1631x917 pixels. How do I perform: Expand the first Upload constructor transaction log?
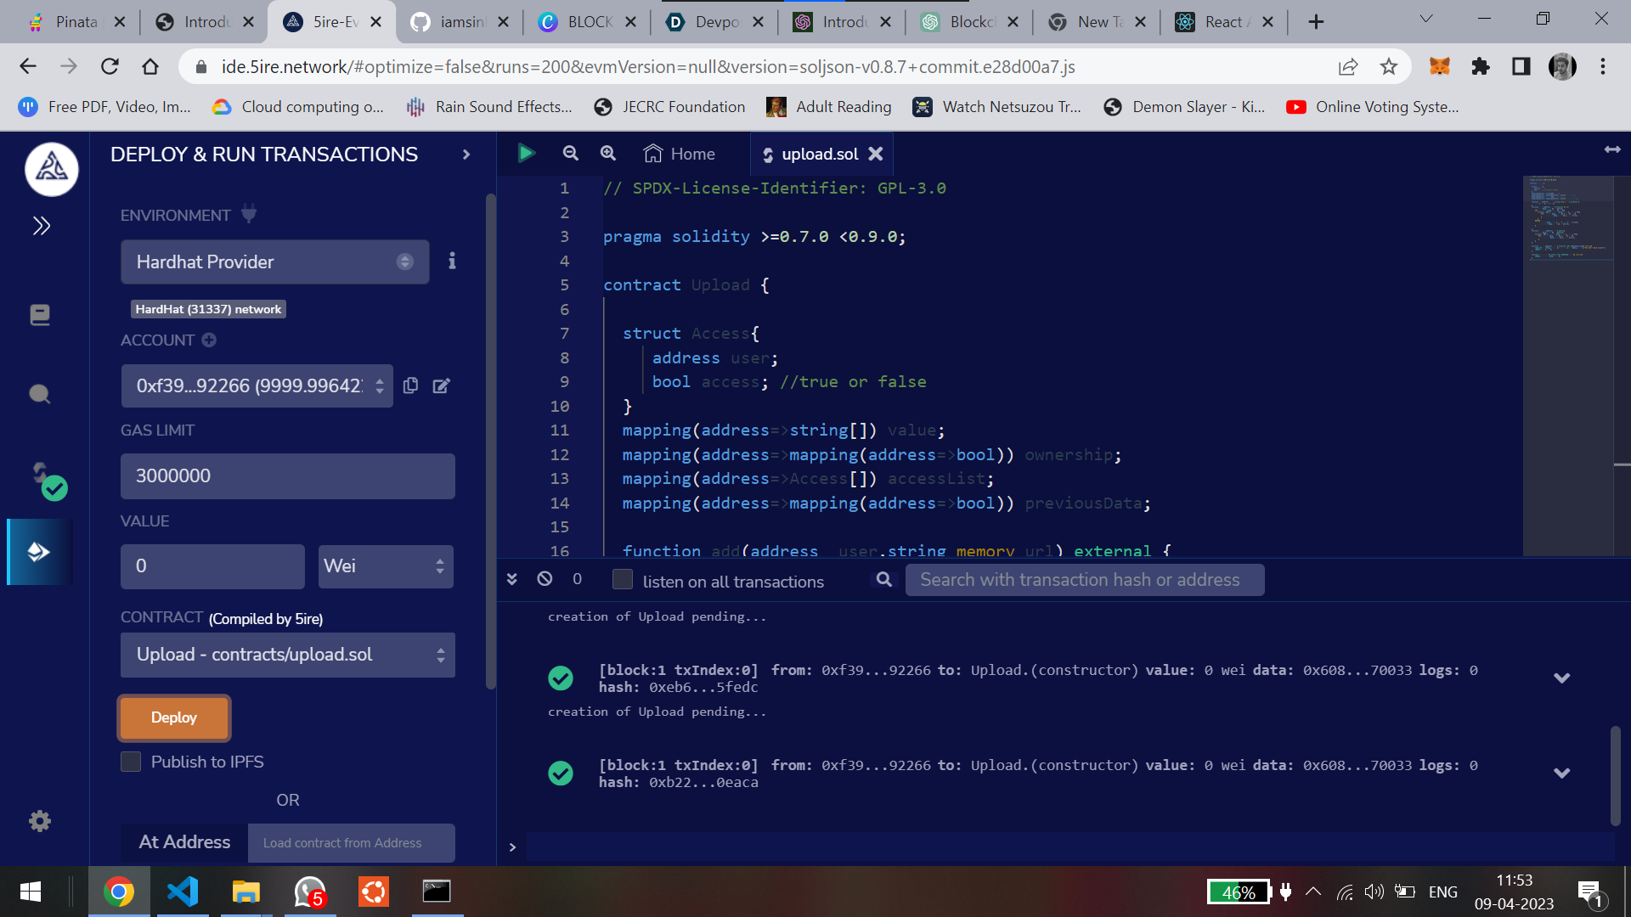tap(1561, 678)
